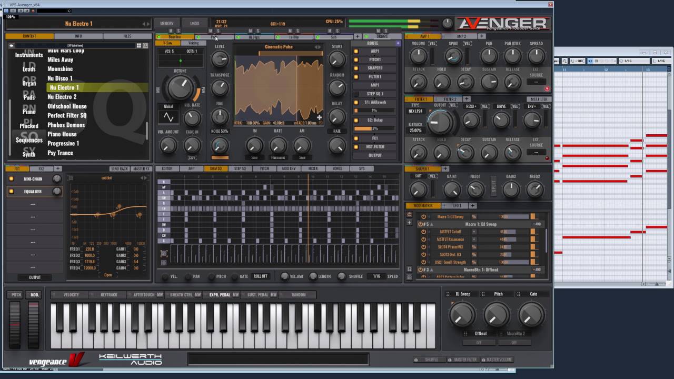Click the lock icon next to MASTER FILTER
This screenshot has width=674, height=379.
(449, 360)
